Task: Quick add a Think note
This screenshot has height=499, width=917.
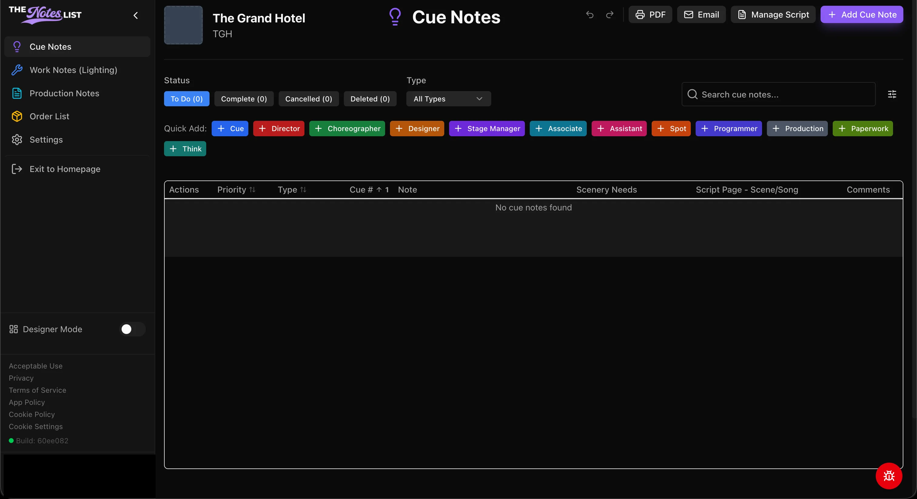Action: tap(185, 149)
